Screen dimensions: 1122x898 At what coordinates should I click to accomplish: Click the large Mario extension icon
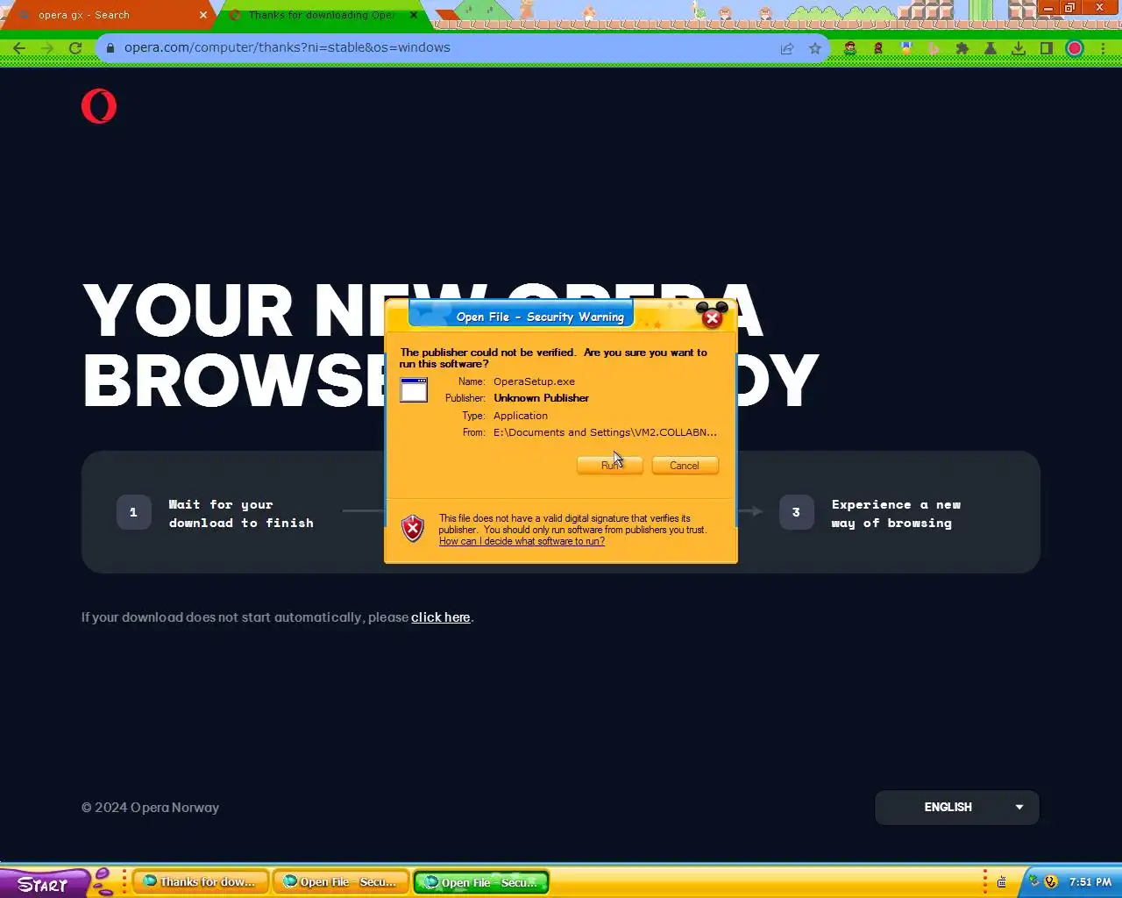pos(849,48)
